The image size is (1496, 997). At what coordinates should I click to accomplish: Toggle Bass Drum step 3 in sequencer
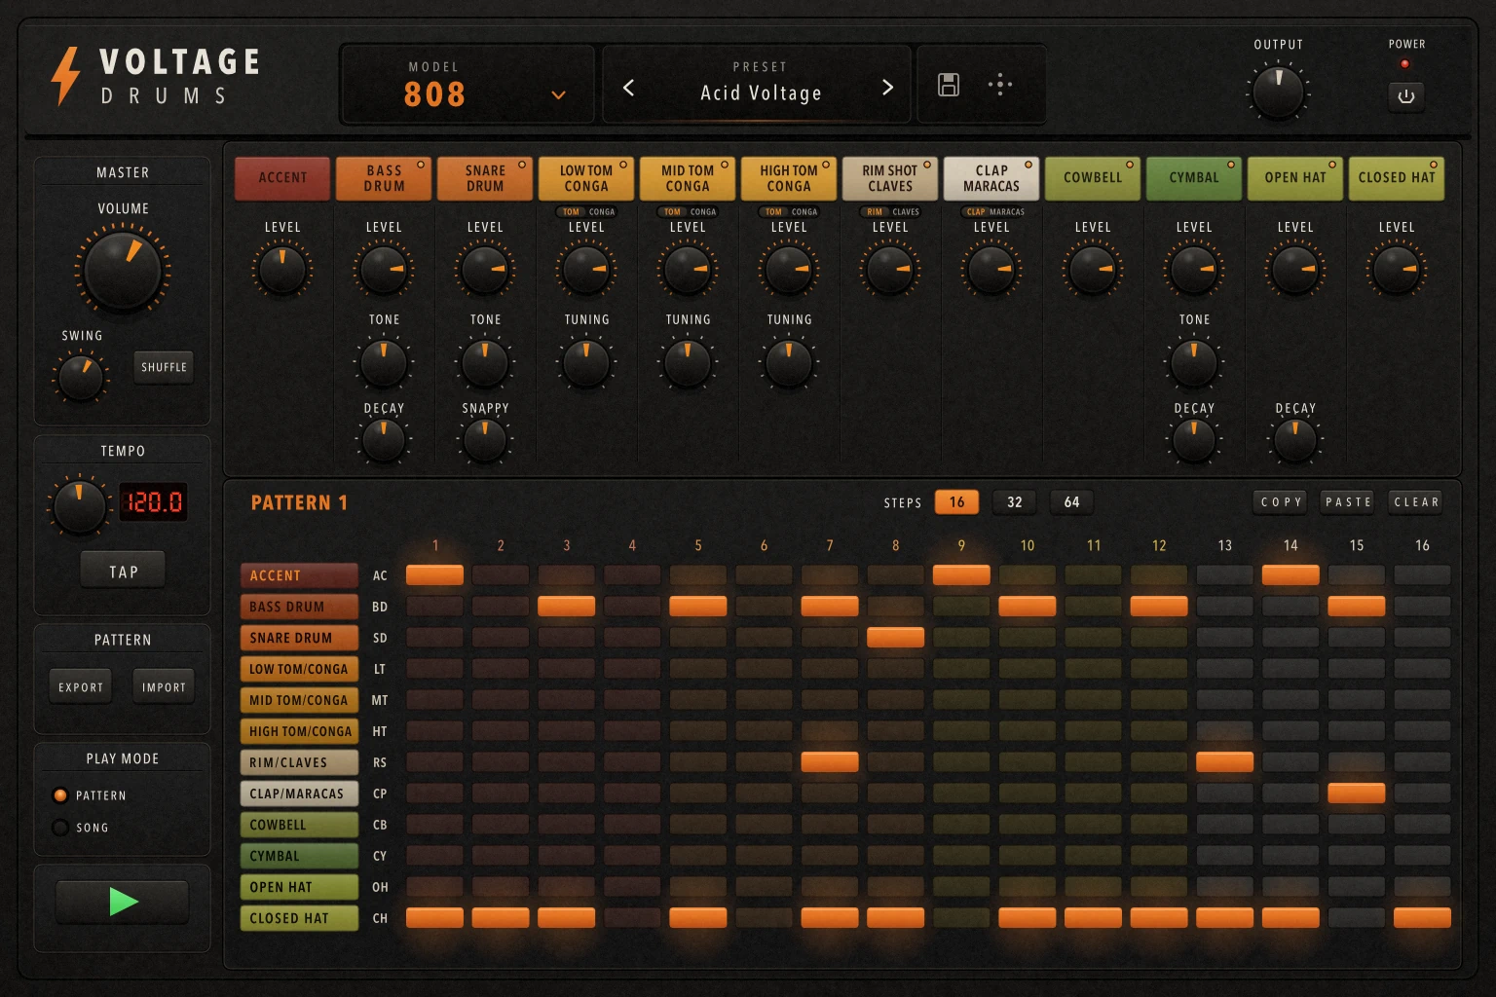pos(566,607)
